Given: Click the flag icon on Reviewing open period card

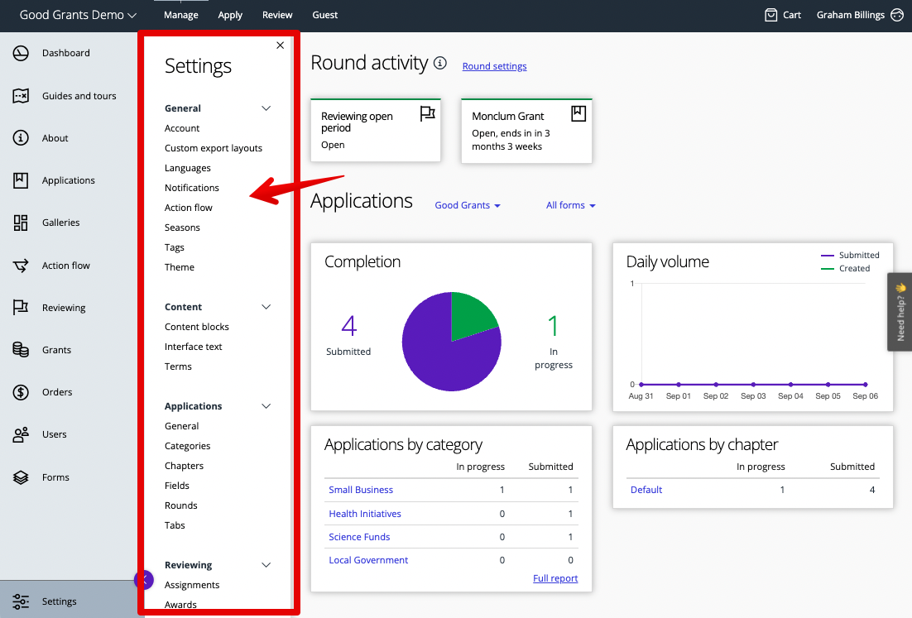Looking at the screenshot, I should click(428, 113).
